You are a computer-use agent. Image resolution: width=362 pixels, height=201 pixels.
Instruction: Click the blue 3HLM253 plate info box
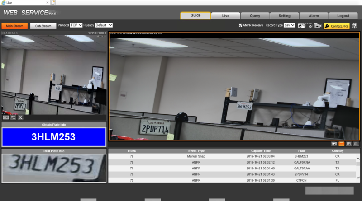(54, 137)
